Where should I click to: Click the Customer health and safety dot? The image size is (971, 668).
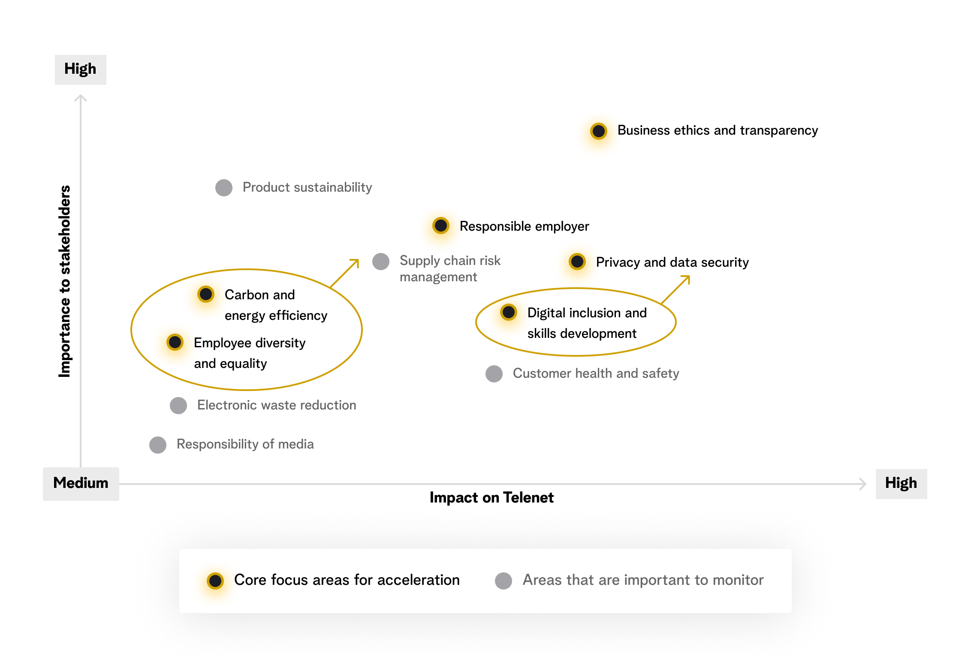point(494,373)
